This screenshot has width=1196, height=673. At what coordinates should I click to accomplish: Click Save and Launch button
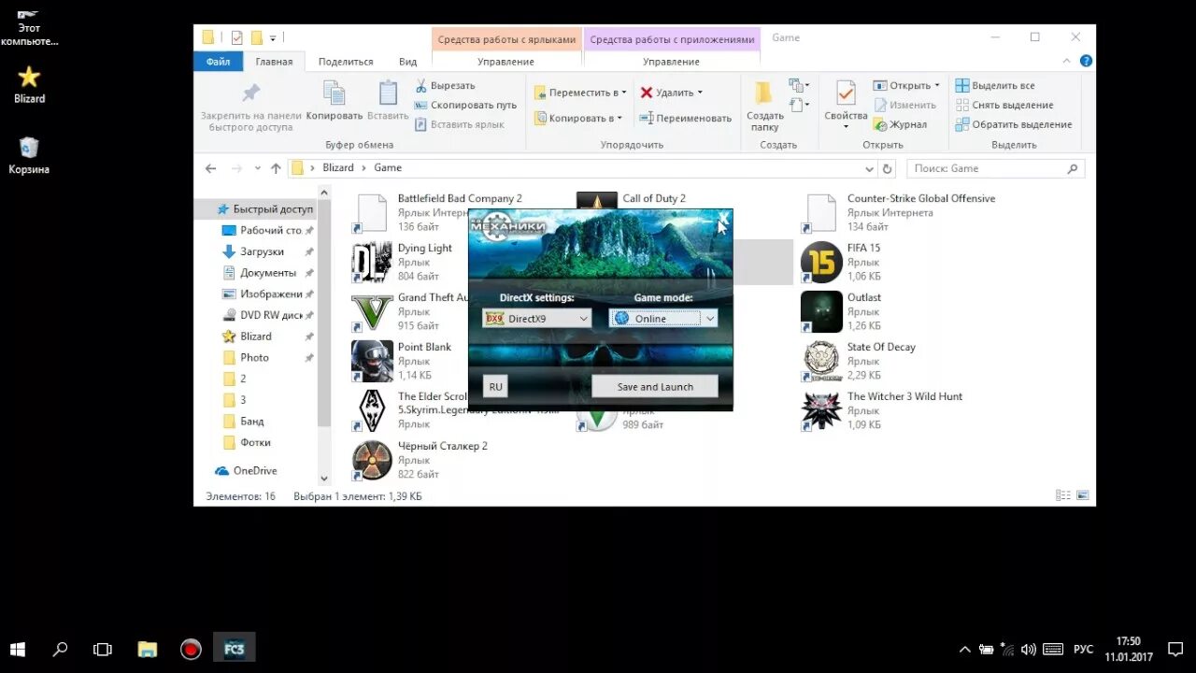(x=655, y=386)
